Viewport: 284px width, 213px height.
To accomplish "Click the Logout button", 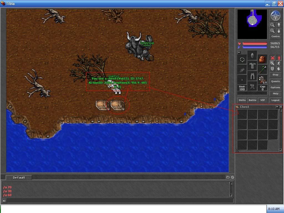I will [275, 100].
